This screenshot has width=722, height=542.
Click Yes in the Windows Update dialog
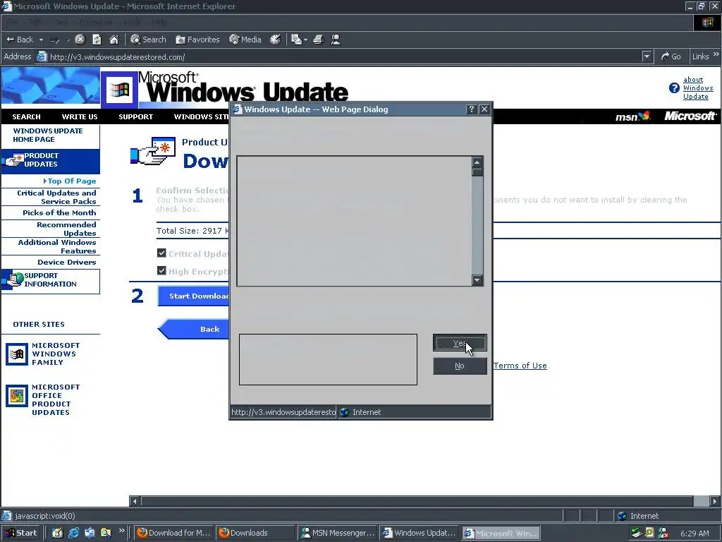pyautogui.click(x=460, y=343)
